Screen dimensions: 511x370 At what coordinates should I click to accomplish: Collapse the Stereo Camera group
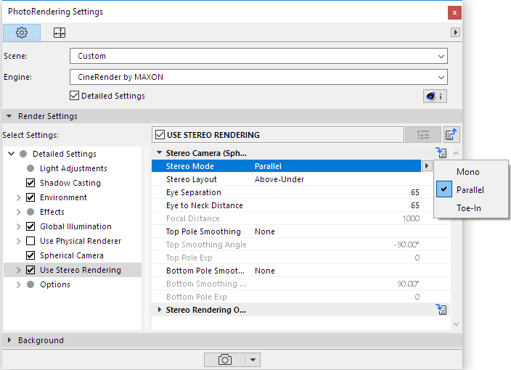[159, 152]
